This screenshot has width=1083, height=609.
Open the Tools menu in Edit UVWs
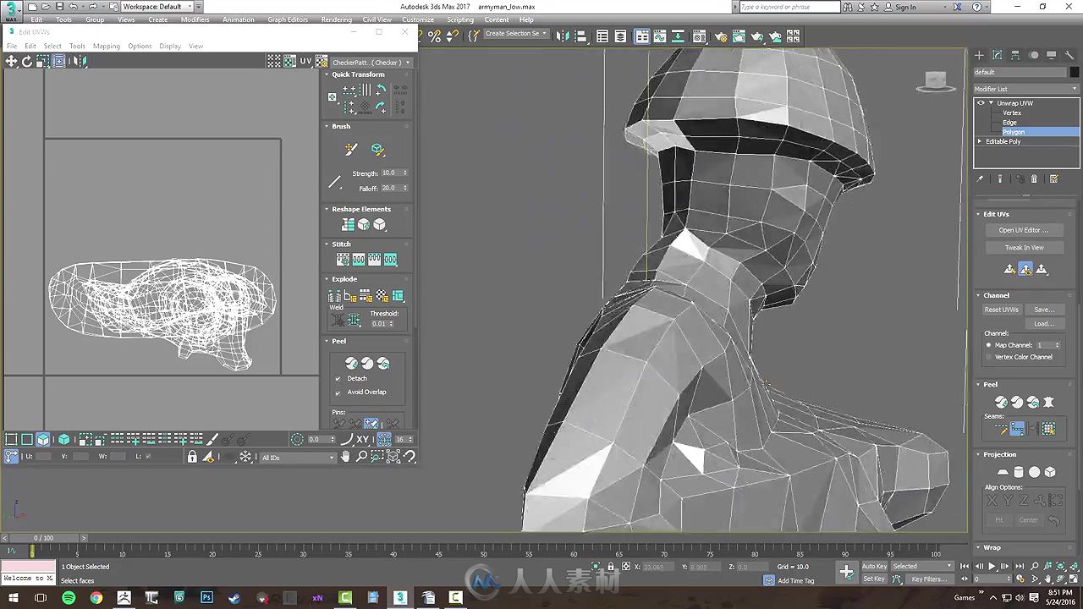click(x=77, y=47)
